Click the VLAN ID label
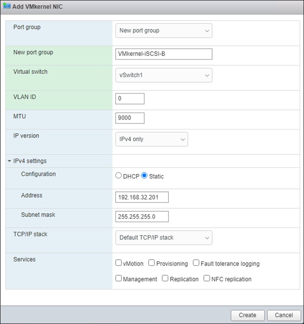Viewport: 304px width, 324px height. (25, 97)
